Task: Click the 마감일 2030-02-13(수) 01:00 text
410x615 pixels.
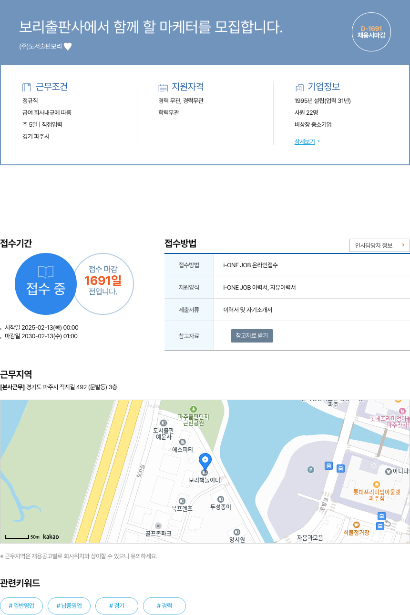Action: click(41, 336)
